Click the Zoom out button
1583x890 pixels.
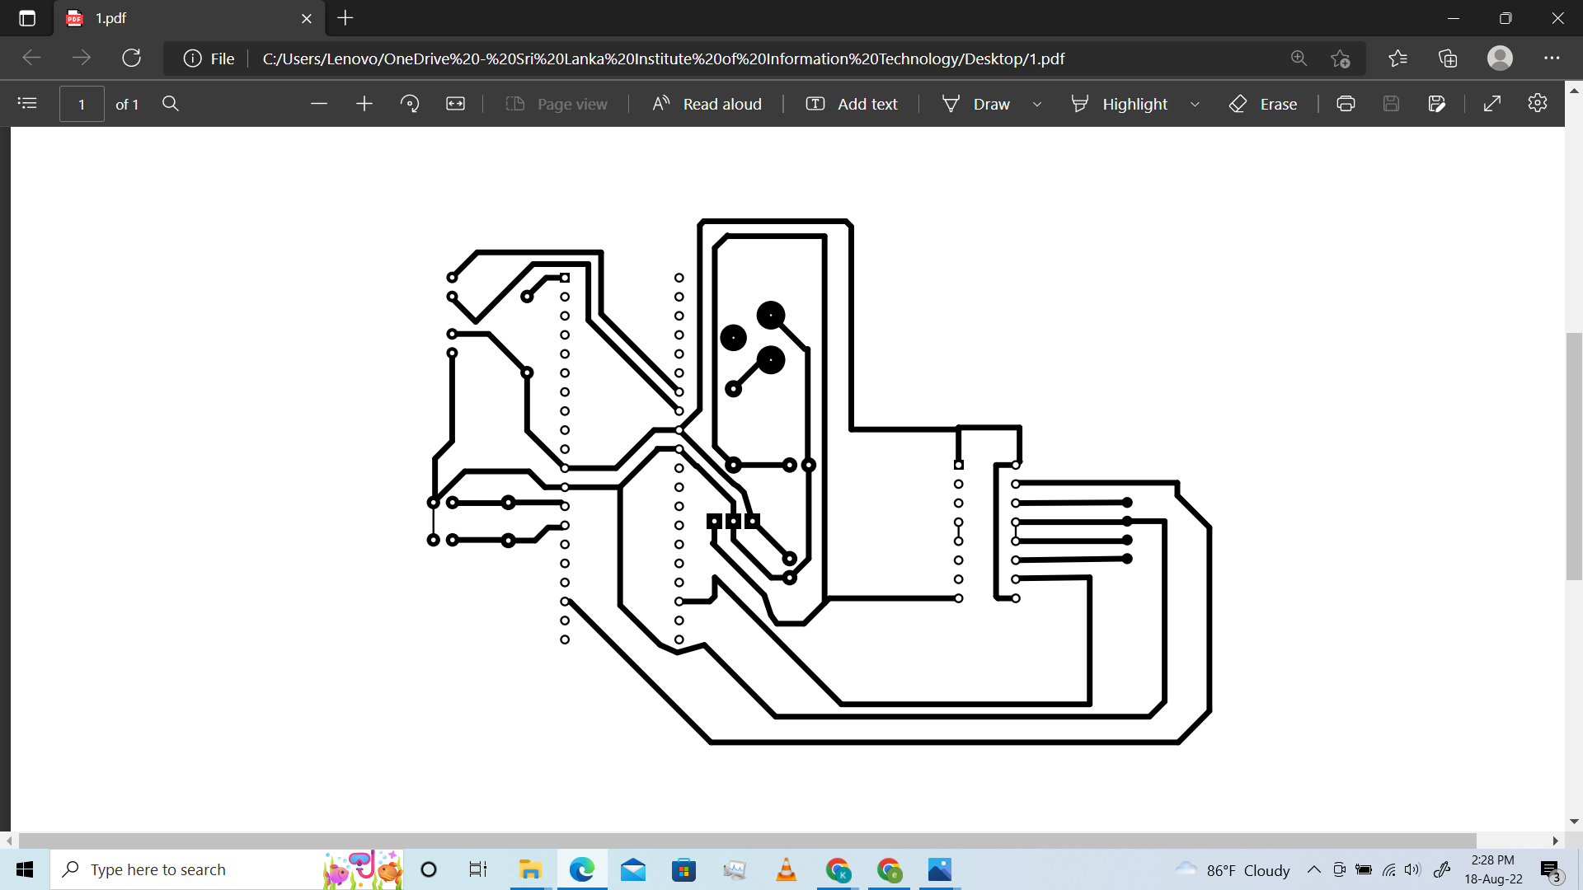point(319,103)
